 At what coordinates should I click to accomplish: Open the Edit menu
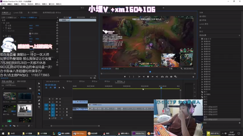click(10, 4)
